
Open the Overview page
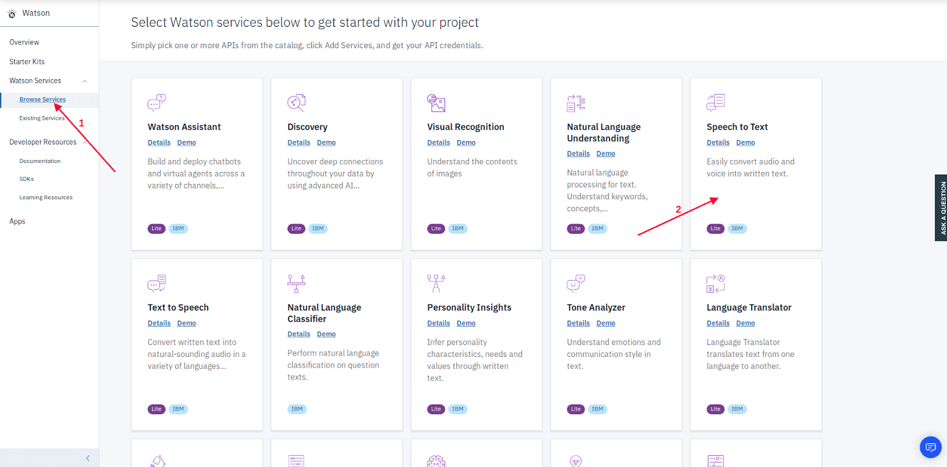pyautogui.click(x=24, y=42)
